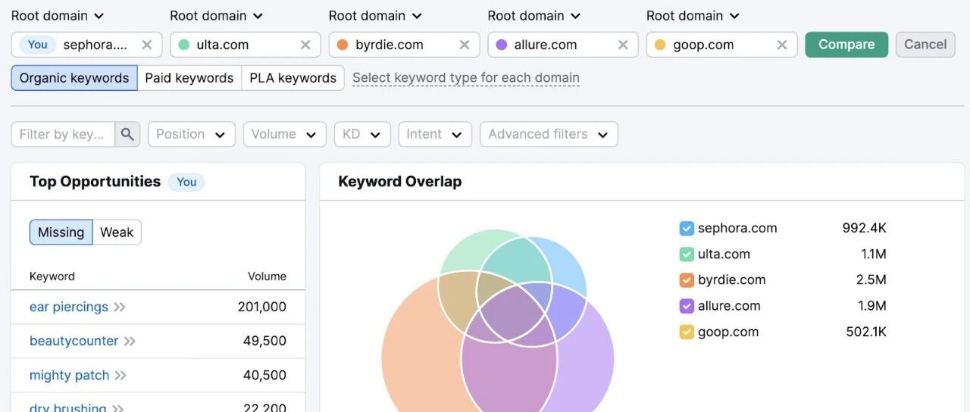Viewport: 970px width, 412px height.
Task: Open the Volume filter dropdown
Action: tap(284, 134)
